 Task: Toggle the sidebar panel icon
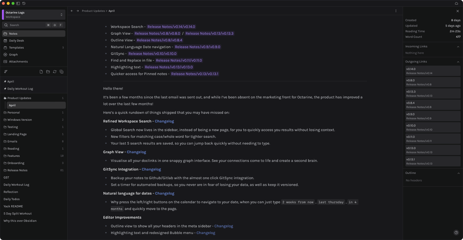coord(18,3)
